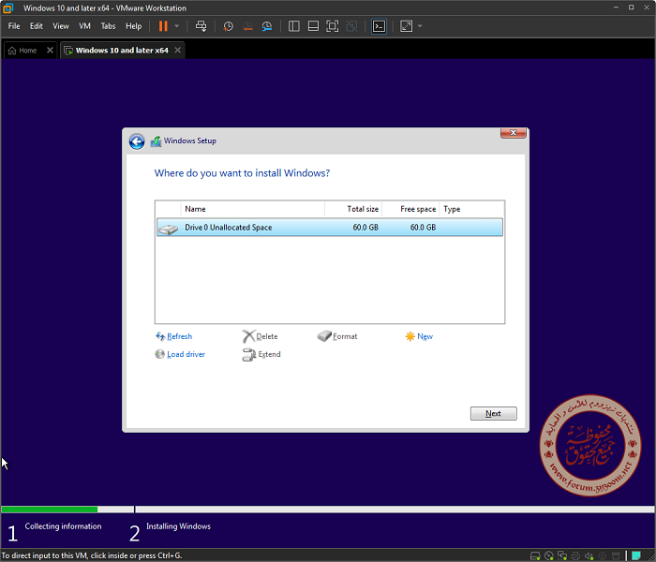Screen dimensions: 656x562
Task: Click Load driver link
Action: point(180,355)
